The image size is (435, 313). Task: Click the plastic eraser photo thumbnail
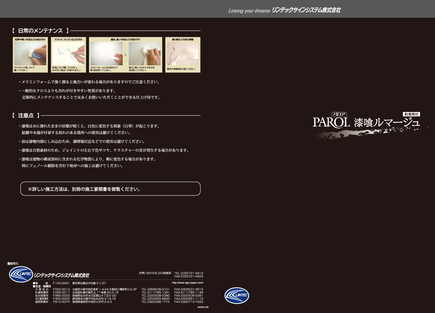30,53
